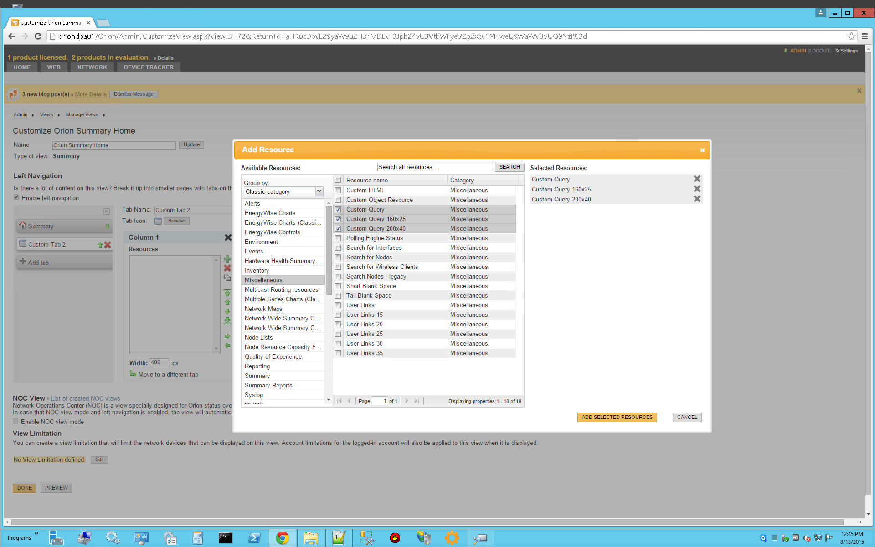The image size is (875, 547).
Task: Delete Column 1 using the X icon
Action: pos(228,237)
